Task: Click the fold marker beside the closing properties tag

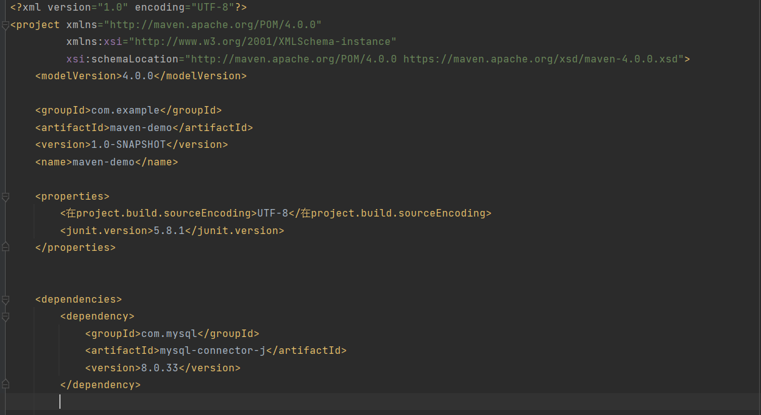Action: (6, 247)
